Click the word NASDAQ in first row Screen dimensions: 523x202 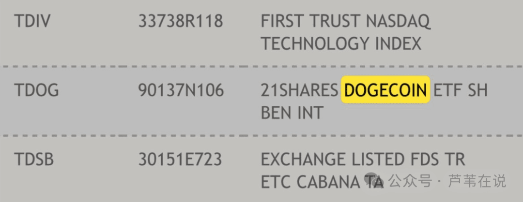[398, 22]
